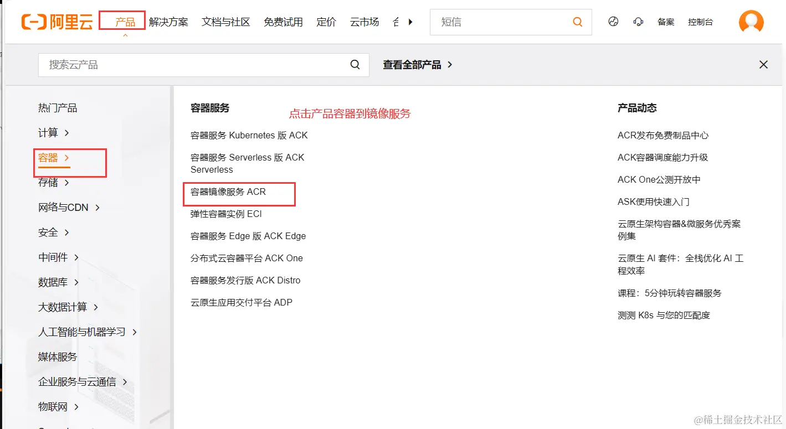Expand the 网络与CDN category
This screenshot has height=429, width=786.
pyautogui.click(x=69, y=208)
